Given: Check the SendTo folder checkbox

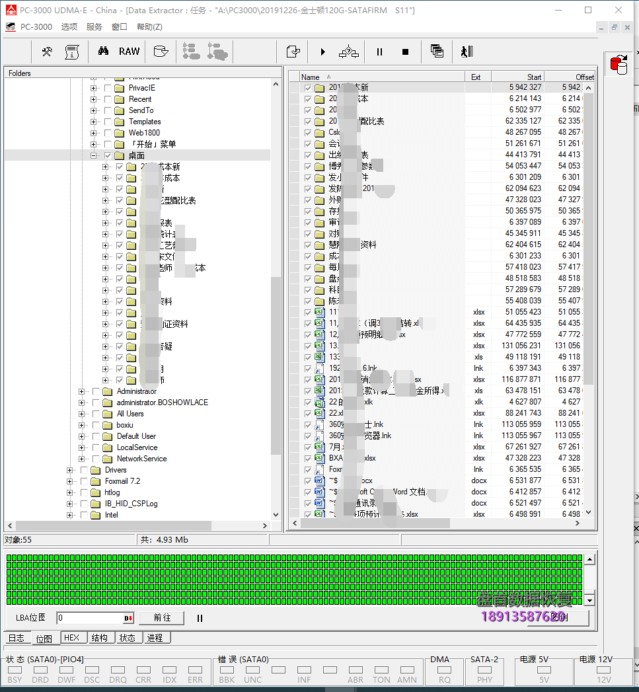Looking at the screenshot, I should [x=108, y=111].
